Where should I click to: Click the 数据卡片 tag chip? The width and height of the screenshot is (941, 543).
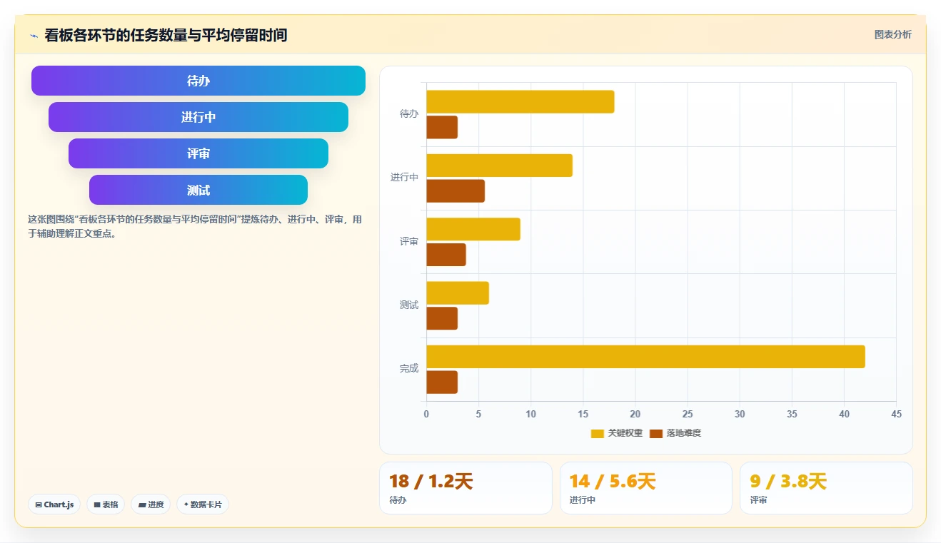[x=203, y=504]
